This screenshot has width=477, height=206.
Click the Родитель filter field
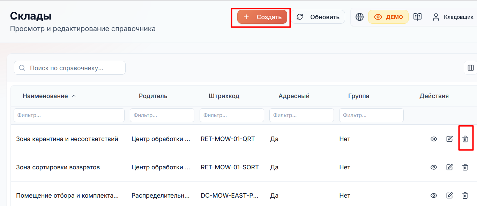point(162,115)
